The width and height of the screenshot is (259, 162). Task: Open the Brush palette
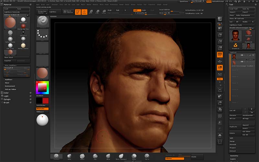[6, 102]
